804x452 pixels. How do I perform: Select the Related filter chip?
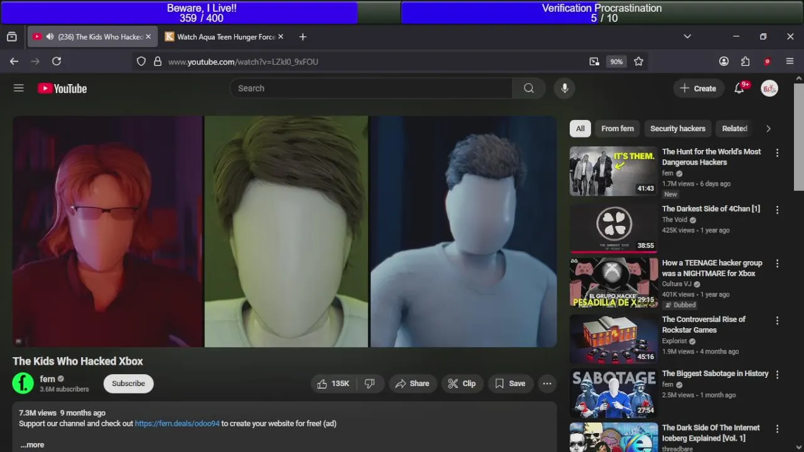tap(734, 129)
